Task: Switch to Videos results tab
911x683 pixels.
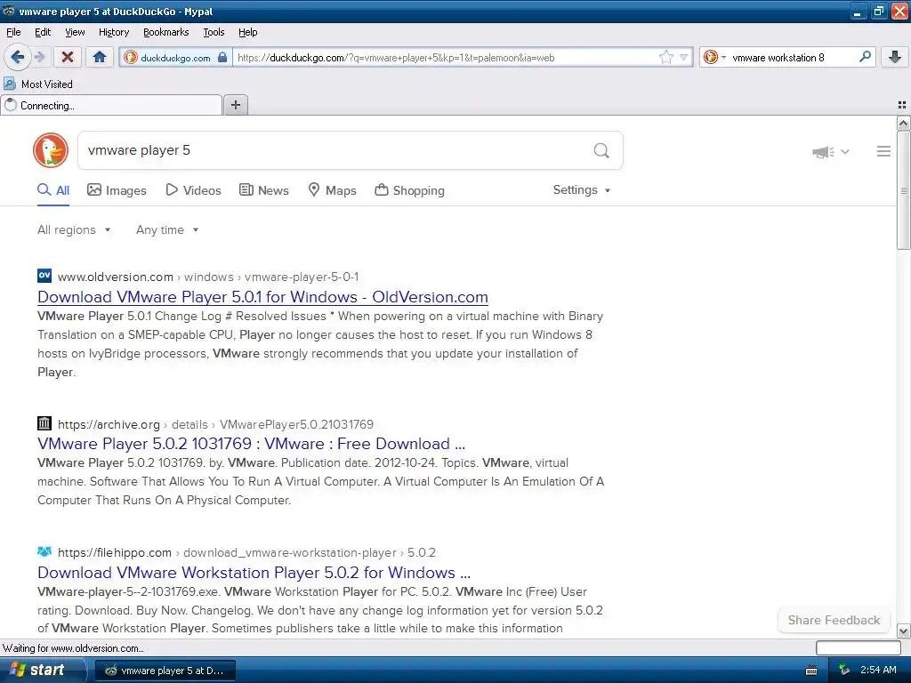Action: click(193, 190)
